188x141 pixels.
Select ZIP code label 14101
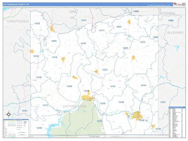[x=125, y=48]
